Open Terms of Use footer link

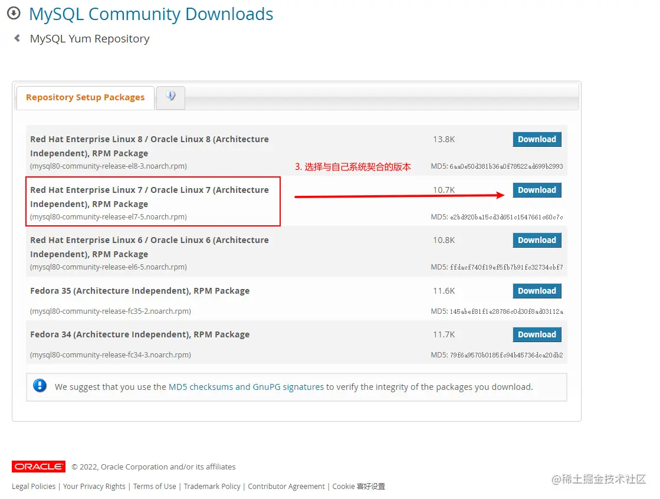pyautogui.click(x=155, y=487)
